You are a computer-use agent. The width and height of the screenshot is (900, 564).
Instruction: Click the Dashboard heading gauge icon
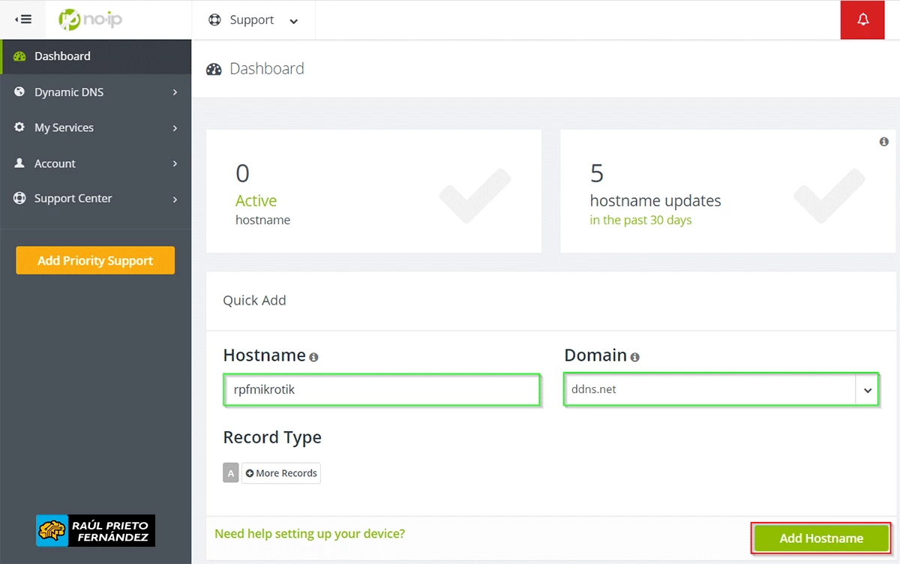(x=214, y=69)
